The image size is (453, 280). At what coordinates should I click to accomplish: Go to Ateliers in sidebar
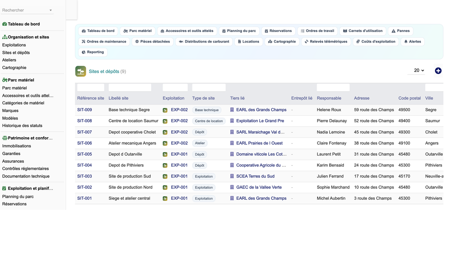coord(9,60)
